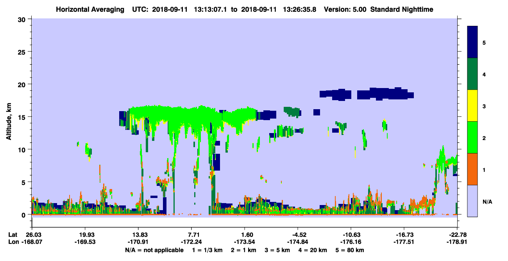Click the colorbar number label 5

click(484, 42)
